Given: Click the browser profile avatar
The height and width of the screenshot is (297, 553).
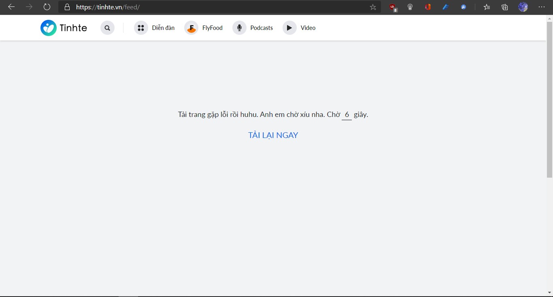Looking at the screenshot, I should pos(523,7).
